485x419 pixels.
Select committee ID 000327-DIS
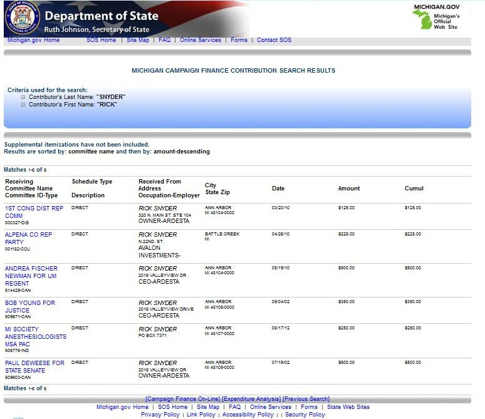(x=17, y=222)
